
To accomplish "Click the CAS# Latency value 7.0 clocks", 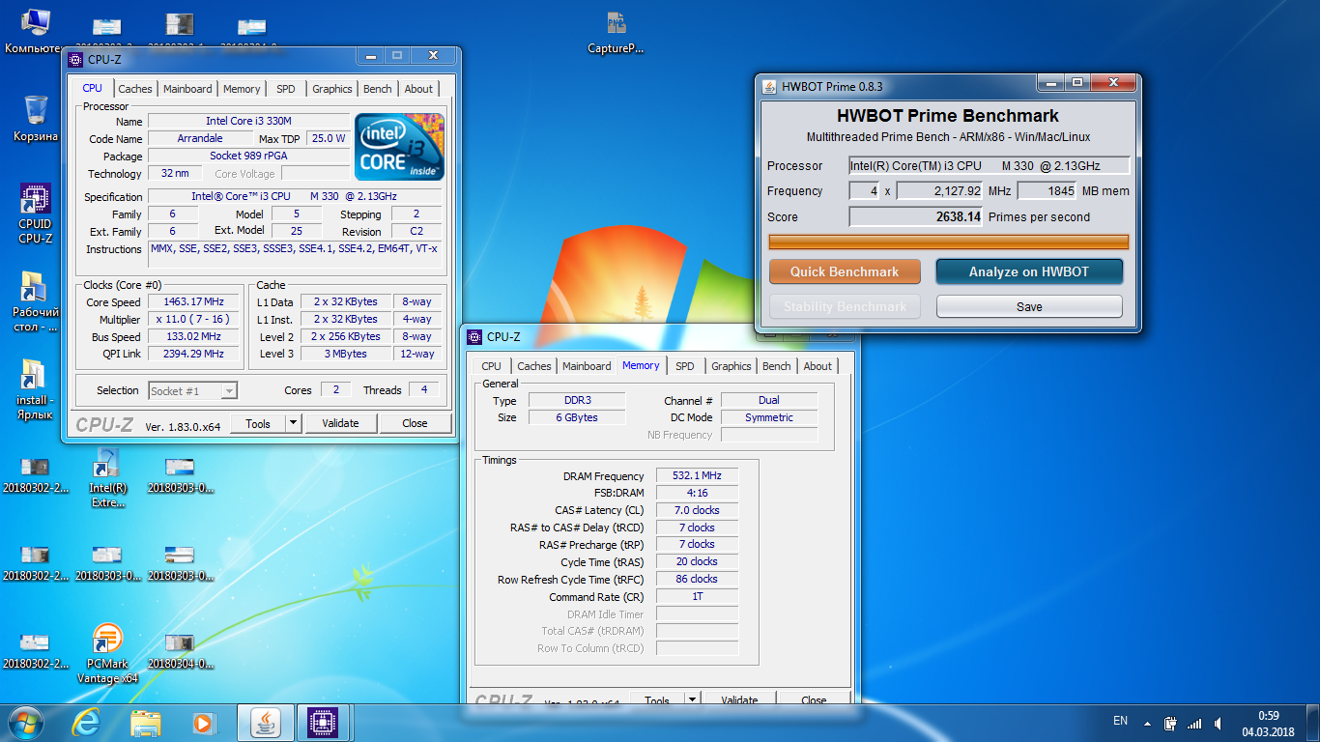I will [698, 510].
